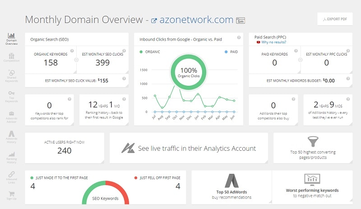Click the Sm badge icon next to domain
Screen dimensions: 361x209
click(x=241, y=20)
